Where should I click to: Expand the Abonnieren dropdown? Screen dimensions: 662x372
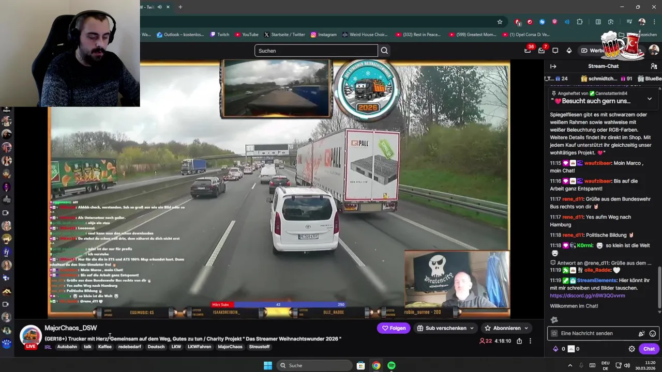[x=526, y=328]
